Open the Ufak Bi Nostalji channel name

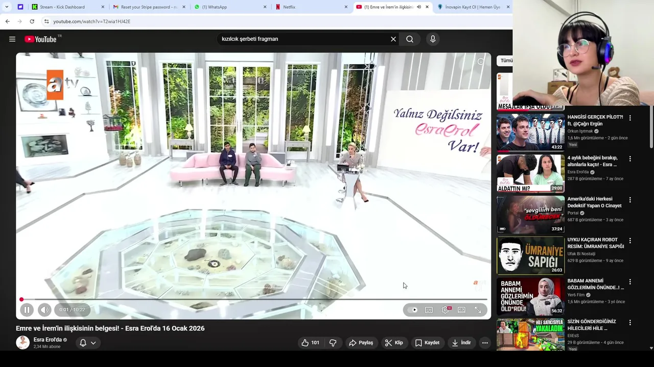tap(581, 254)
